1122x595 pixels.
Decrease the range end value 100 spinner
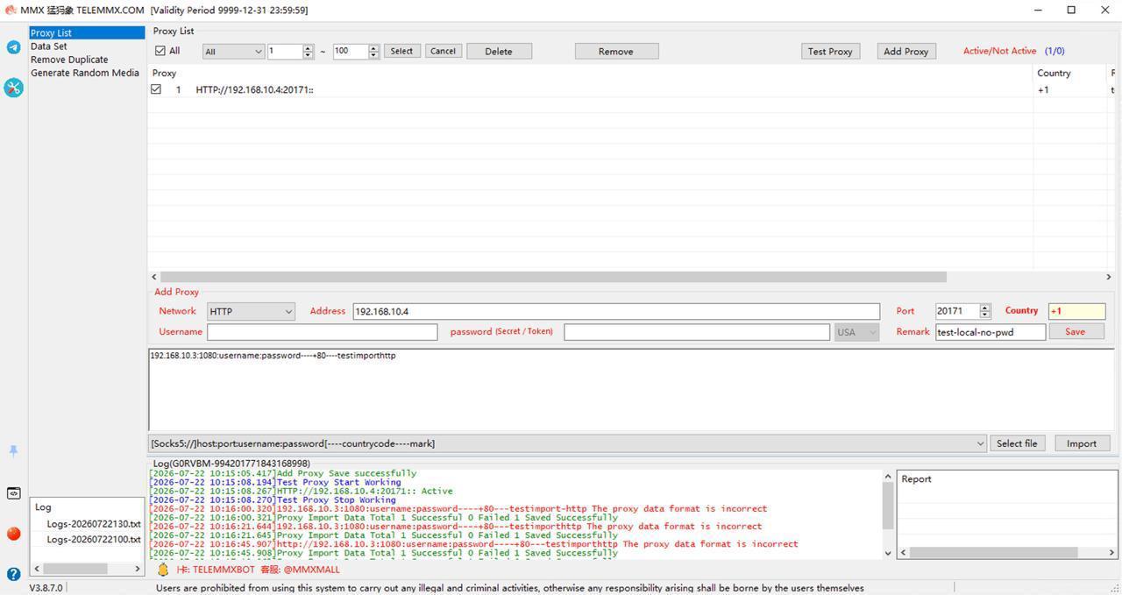pos(373,55)
